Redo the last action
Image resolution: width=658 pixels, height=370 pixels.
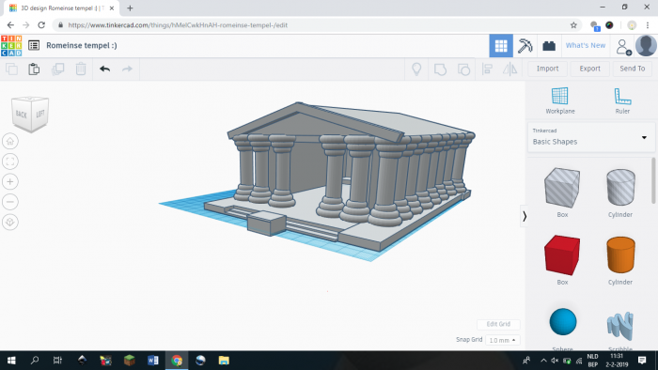[127, 69]
